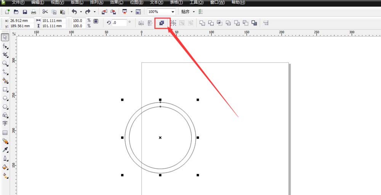The width and height of the screenshot is (381, 195).
Task: Click the Undo arrow
Action: [x=74, y=12]
